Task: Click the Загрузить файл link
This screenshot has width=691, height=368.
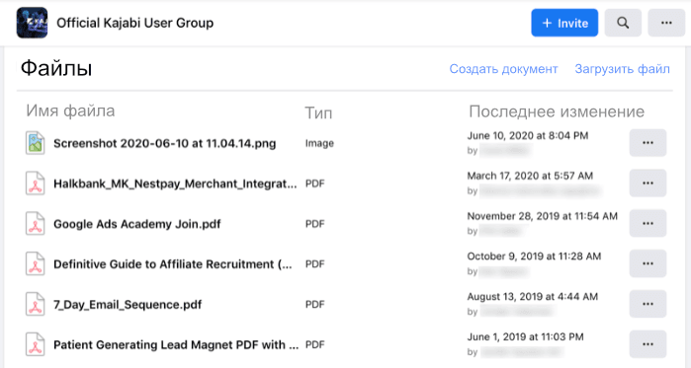Action: tap(622, 69)
